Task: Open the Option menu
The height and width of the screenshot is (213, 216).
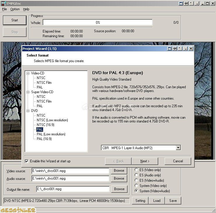Action: 15,9
